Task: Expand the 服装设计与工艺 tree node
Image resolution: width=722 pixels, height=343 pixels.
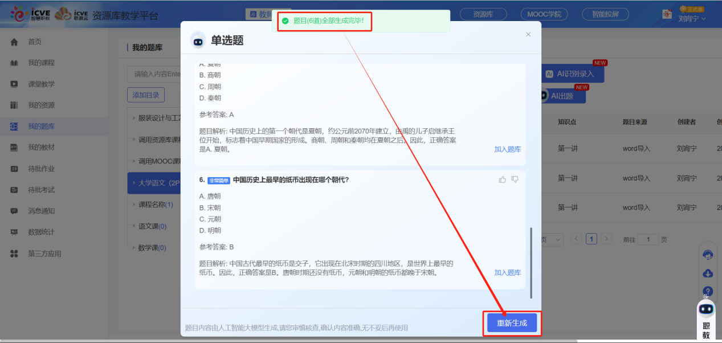Action: point(134,119)
